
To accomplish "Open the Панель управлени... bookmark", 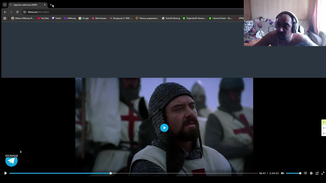I will (147, 18).
